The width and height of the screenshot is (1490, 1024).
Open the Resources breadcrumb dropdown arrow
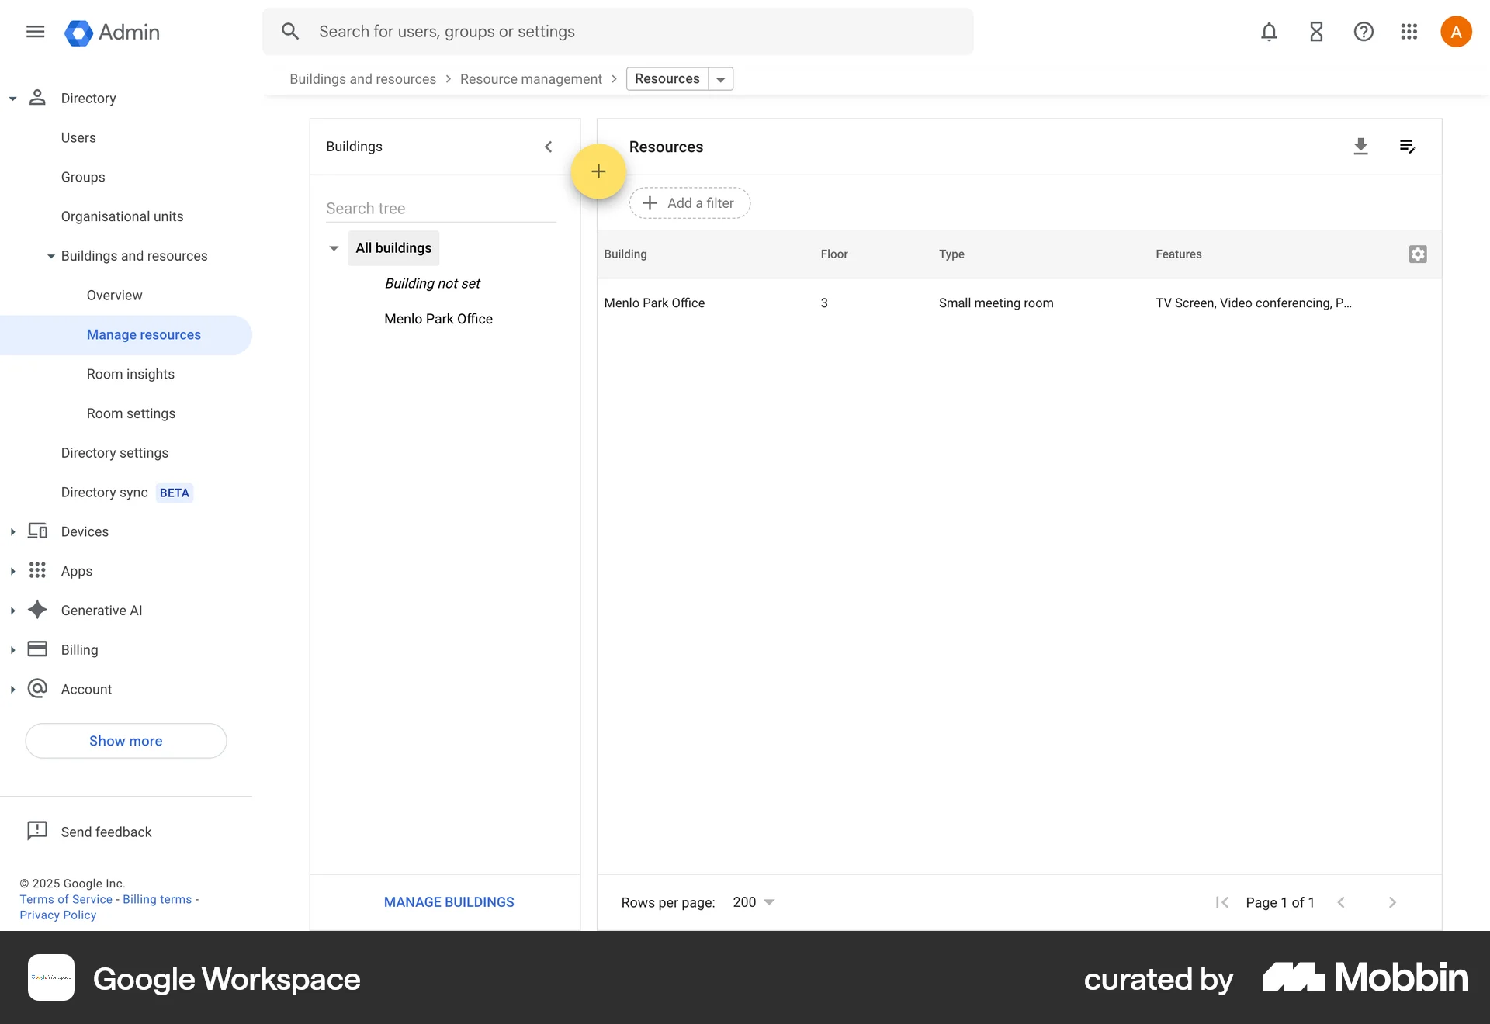pyautogui.click(x=721, y=78)
